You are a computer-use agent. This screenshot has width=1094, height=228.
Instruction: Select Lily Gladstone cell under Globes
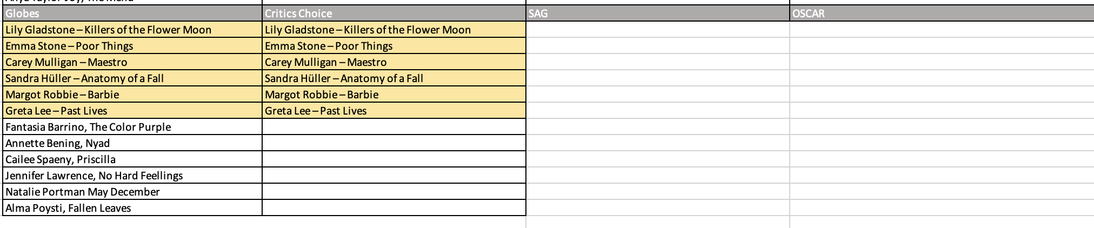(132, 30)
